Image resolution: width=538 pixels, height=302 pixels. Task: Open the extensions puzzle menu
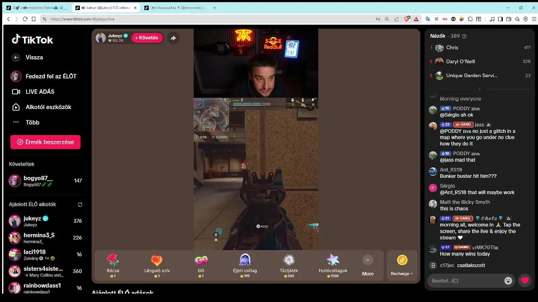pos(470,19)
